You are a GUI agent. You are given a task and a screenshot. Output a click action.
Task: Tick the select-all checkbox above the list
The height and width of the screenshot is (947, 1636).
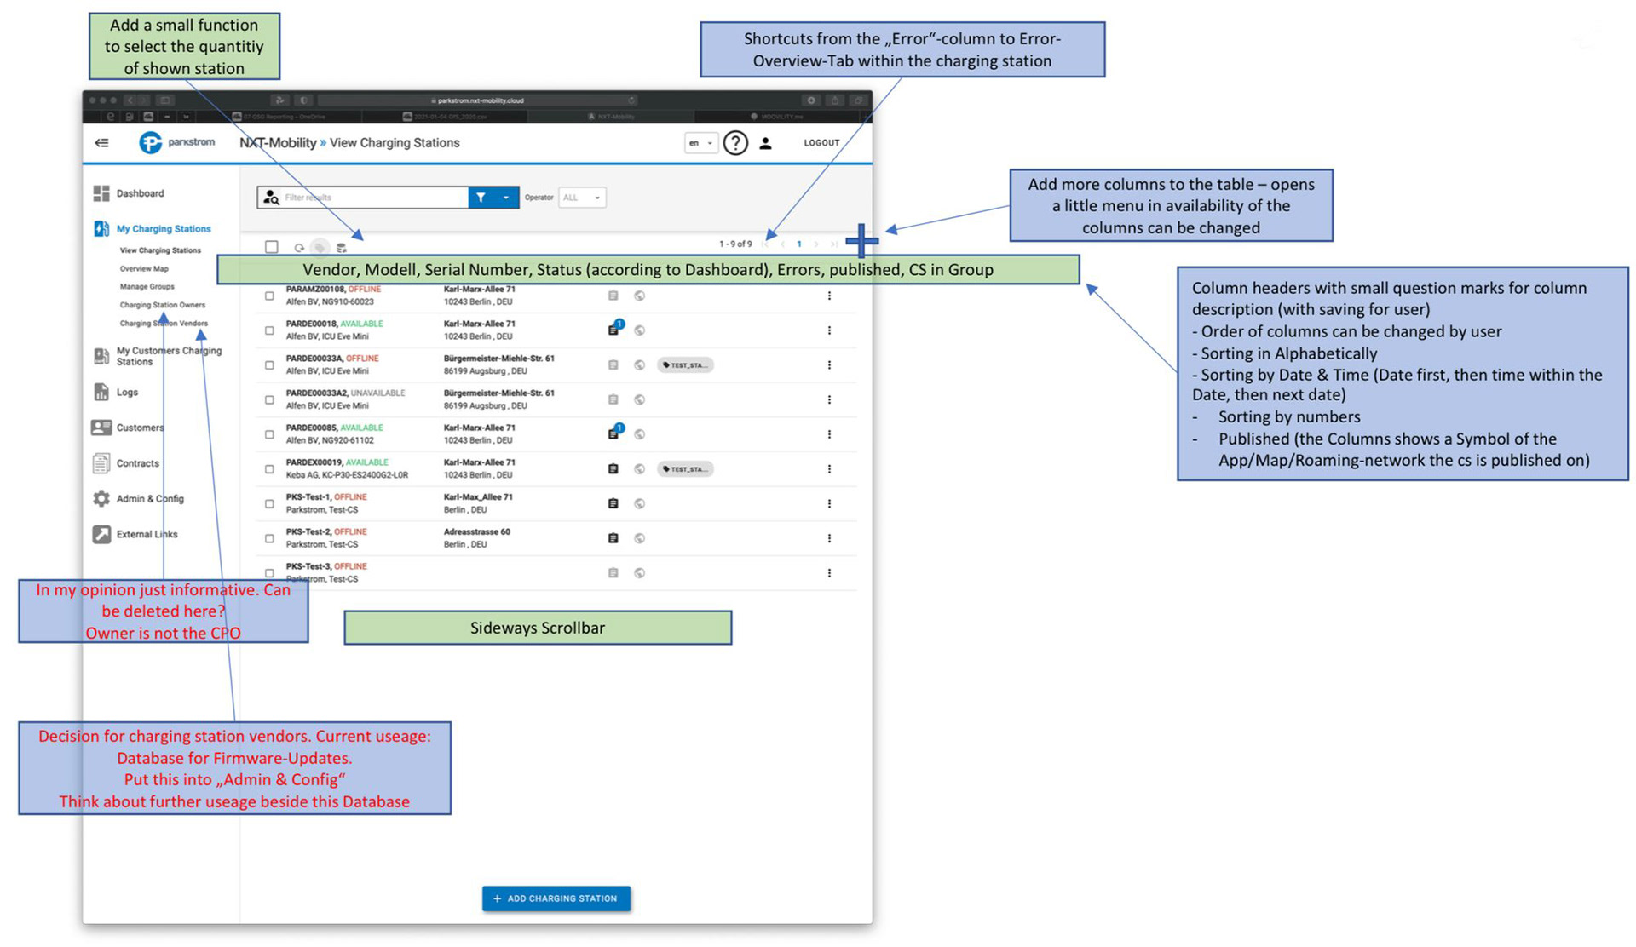272,247
